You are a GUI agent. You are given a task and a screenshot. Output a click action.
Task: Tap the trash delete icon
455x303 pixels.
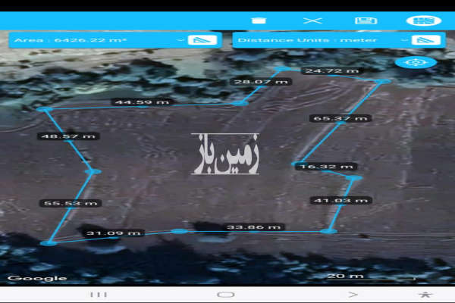pyautogui.click(x=259, y=20)
